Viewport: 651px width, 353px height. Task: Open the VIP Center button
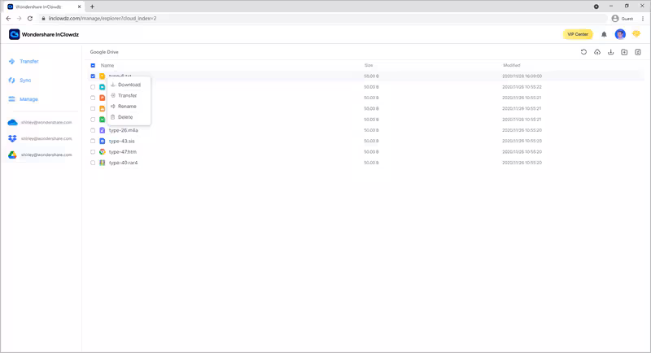578,34
